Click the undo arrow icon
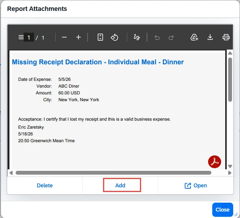 [157, 37]
